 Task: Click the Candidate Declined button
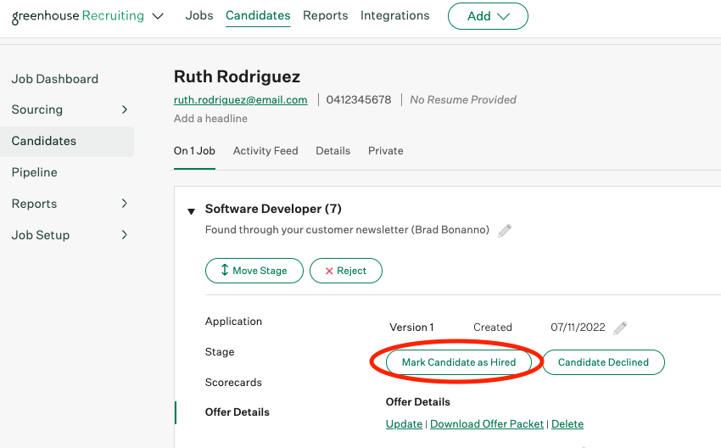tap(603, 362)
